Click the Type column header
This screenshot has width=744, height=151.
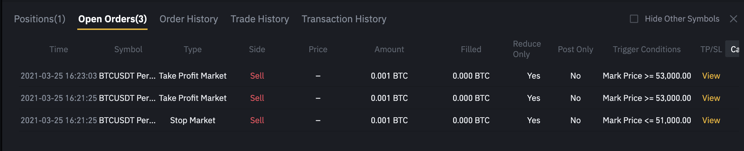(192, 49)
